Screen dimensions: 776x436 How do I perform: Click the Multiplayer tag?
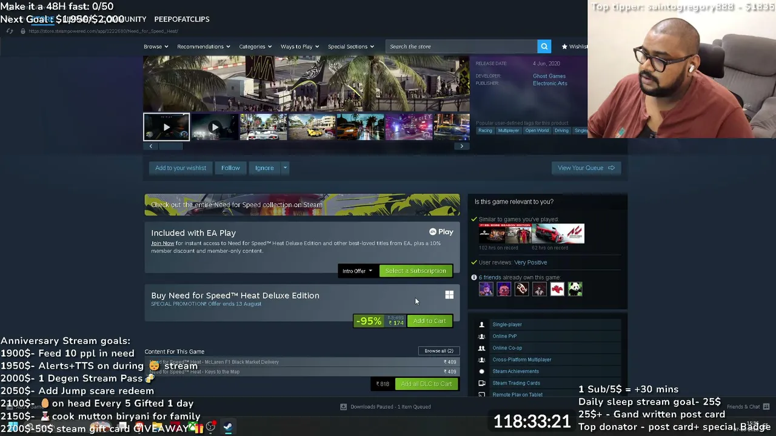tap(509, 131)
